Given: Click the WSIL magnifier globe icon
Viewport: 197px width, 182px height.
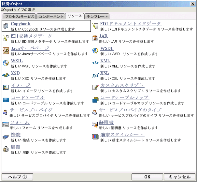Looking at the screenshot, I should tap(6, 63).
